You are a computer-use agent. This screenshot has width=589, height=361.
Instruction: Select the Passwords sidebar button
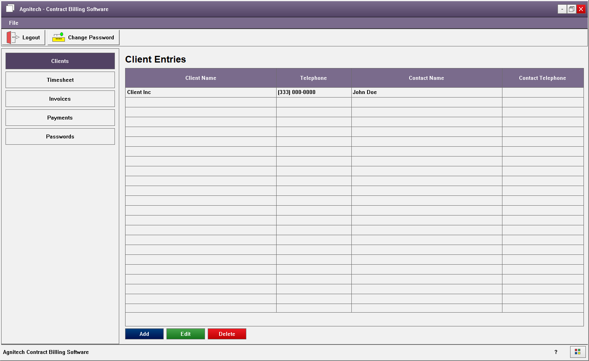click(60, 136)
